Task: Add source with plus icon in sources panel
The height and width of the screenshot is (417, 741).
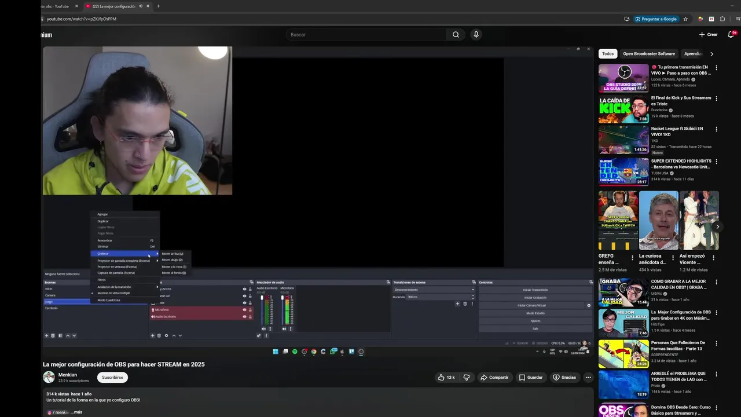Action: tap(152, 335)
